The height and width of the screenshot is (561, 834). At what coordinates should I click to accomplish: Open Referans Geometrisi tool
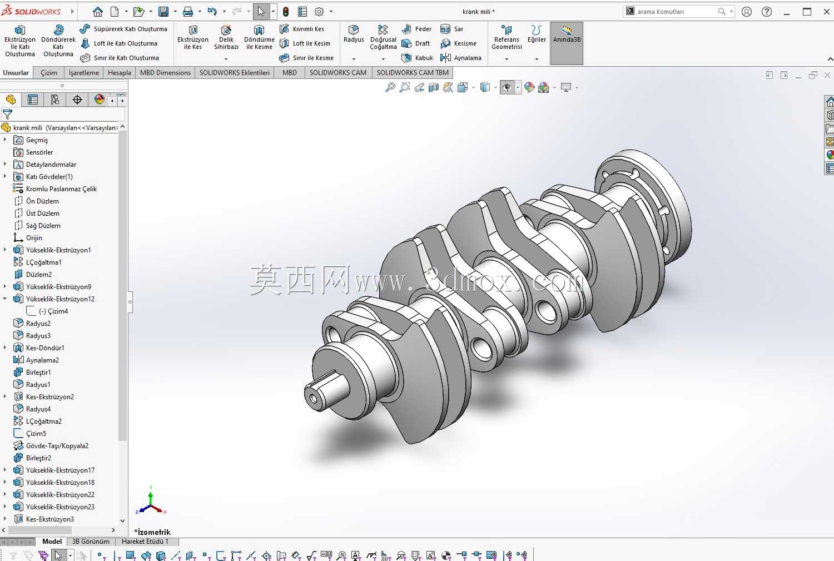point(507,38)
